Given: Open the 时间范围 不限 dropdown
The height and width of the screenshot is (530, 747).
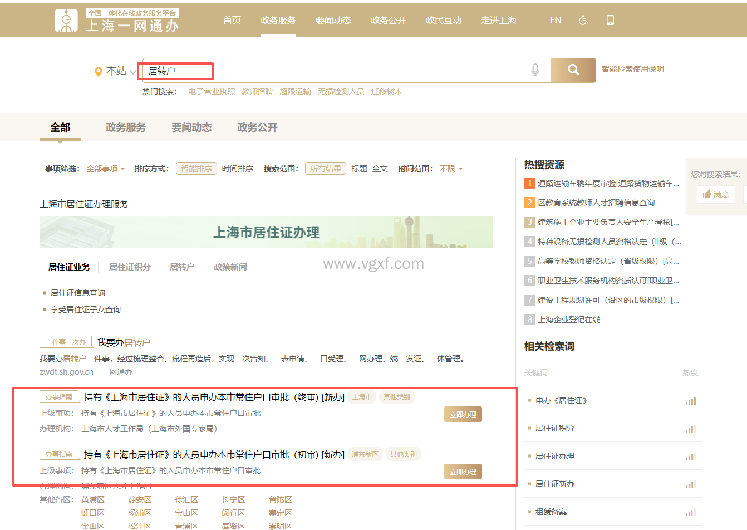Looking at the screenshot, I should click(x=451, y=169).
